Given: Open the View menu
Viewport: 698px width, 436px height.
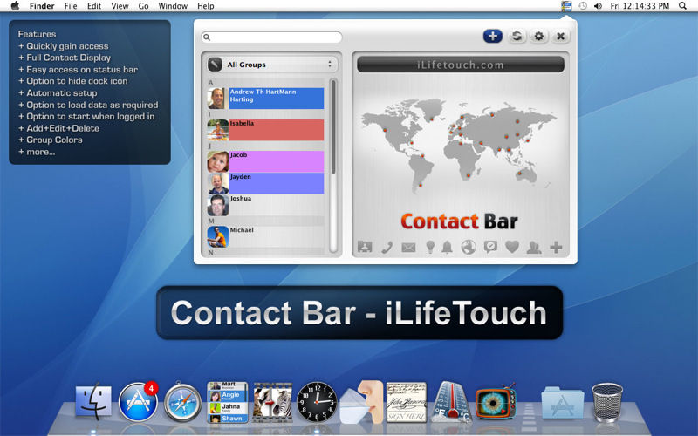Looking at the screenshot, I should 120,6.
